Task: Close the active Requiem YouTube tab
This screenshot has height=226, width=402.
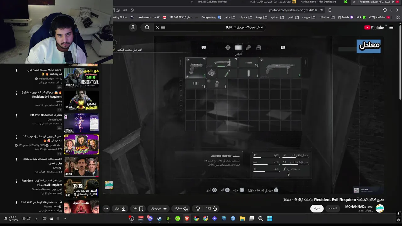Action: 354,2
